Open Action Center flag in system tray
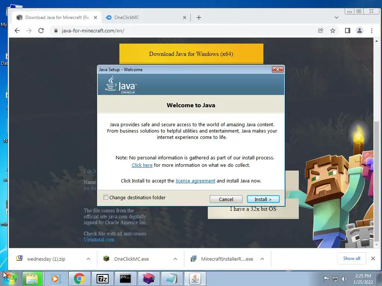The height and width of the screenshot is (286, 382). (326, 279)
